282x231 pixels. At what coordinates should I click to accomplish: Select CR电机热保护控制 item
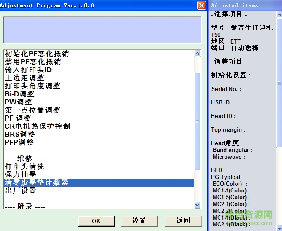(x=98, y=126)
